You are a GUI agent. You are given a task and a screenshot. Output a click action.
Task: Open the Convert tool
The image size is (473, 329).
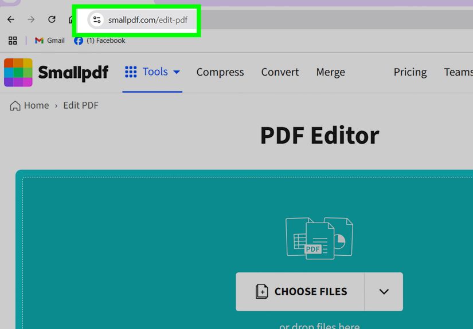pyautogui.click(x=280, y=72)
